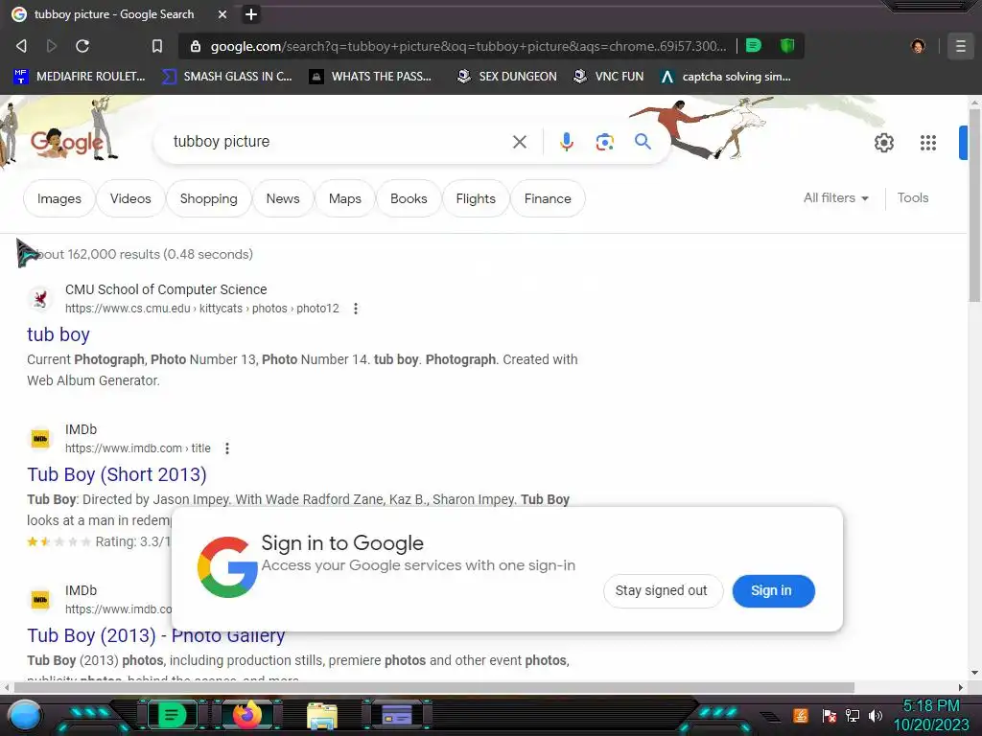
Task: Click the Google doodle logo
Action: [x=67, y=143]
